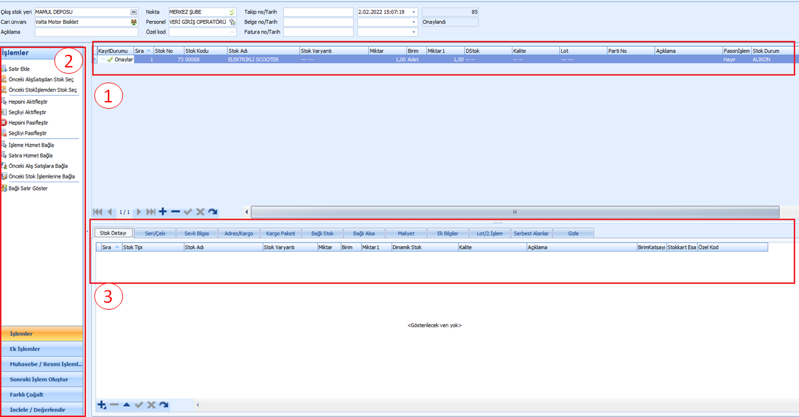Open the Ek İşlemler navigation group

coord(42,349)
